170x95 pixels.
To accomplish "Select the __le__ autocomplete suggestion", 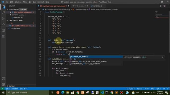I will (96, 59).
